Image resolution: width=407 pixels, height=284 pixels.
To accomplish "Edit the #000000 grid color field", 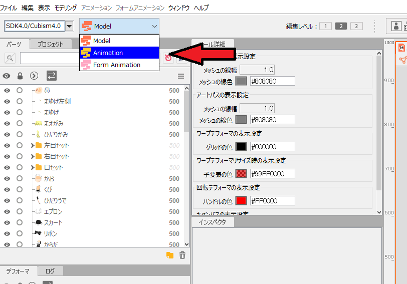I will pyautogui.click(x=273, y=147).
